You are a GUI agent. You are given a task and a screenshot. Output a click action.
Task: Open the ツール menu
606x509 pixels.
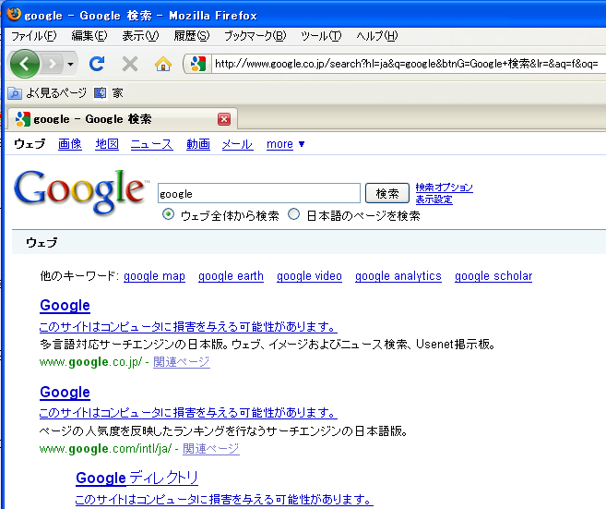[320, 36]
